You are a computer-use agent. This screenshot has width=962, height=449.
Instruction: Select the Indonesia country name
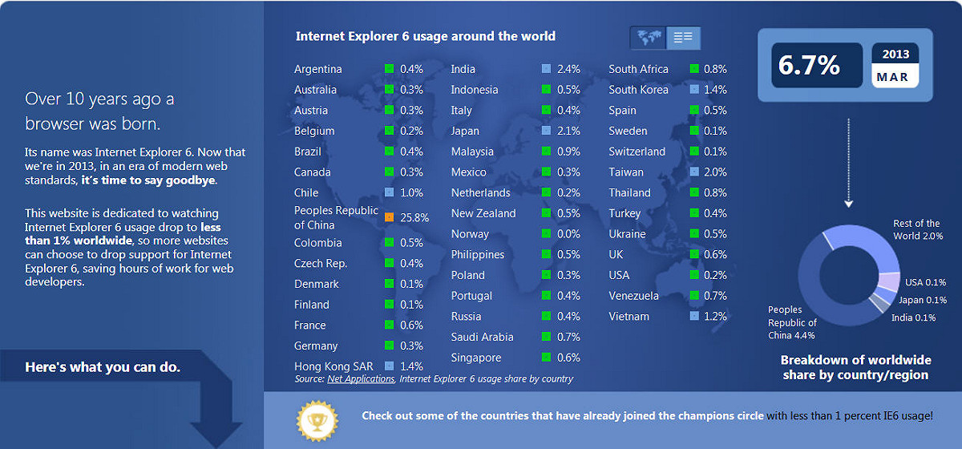[475, 90]
